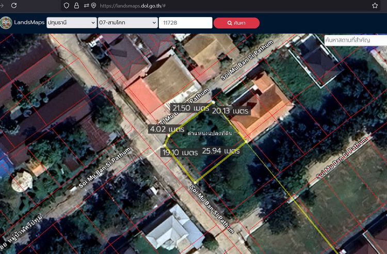The height and width of the screenshot is (254, 387).
Task: Click the parcel number field showing 11728
Action: click(x=185, y=23)
